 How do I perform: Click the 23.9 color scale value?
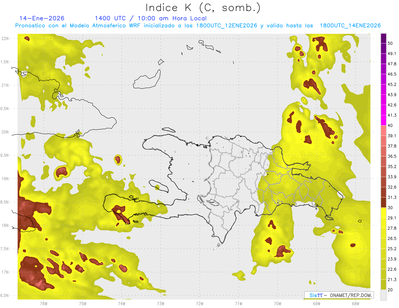[392, 259]
